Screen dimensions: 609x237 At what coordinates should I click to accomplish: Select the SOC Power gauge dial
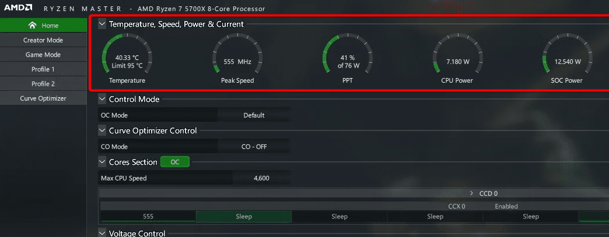coord(568,58)
